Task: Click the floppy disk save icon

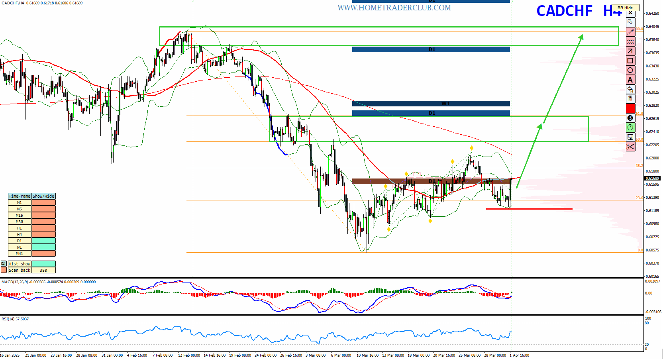Action: point(630,137)
